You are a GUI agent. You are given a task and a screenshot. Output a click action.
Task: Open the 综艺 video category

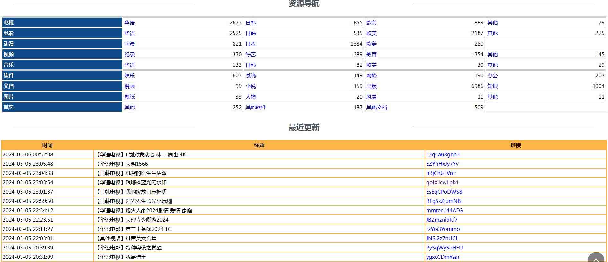point(251,54)
